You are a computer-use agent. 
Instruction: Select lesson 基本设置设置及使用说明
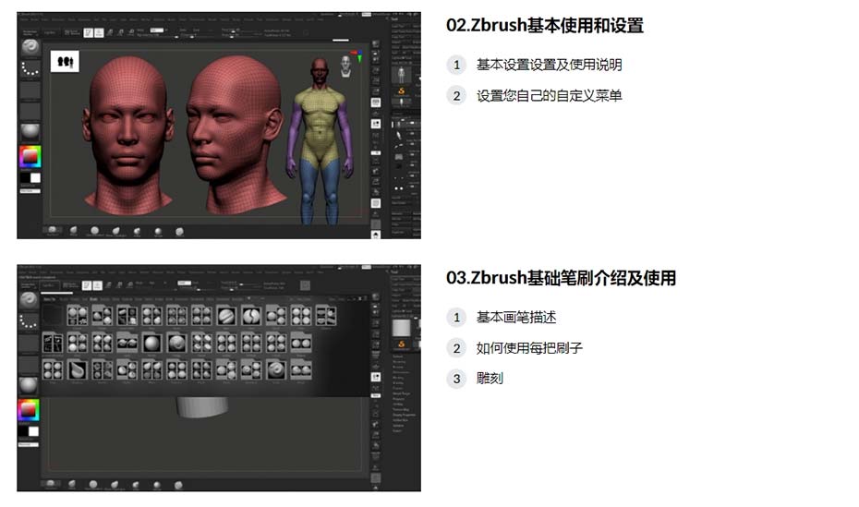pyautogui.click(x=549, y=65)
